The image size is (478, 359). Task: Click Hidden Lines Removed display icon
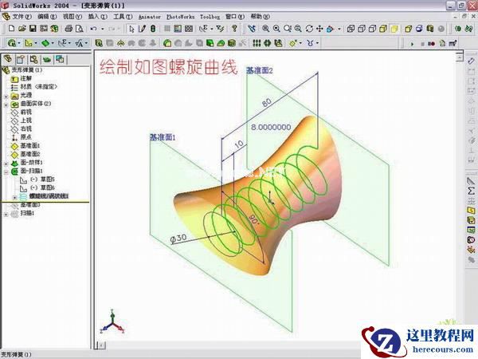[372, 29]
